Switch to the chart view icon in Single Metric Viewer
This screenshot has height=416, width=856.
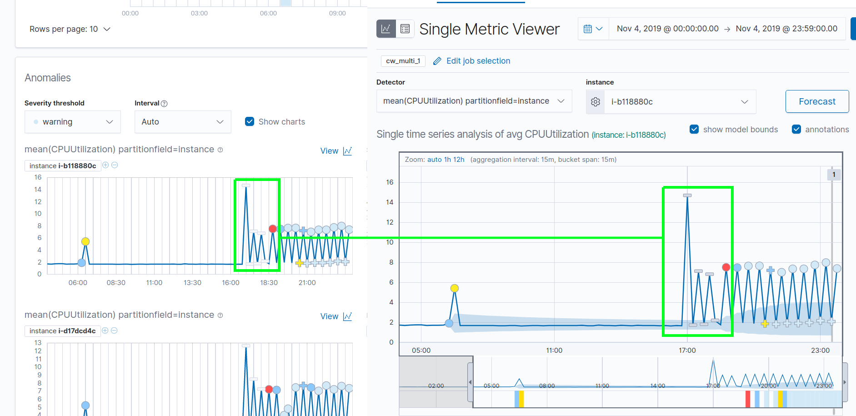coord(386,29)
